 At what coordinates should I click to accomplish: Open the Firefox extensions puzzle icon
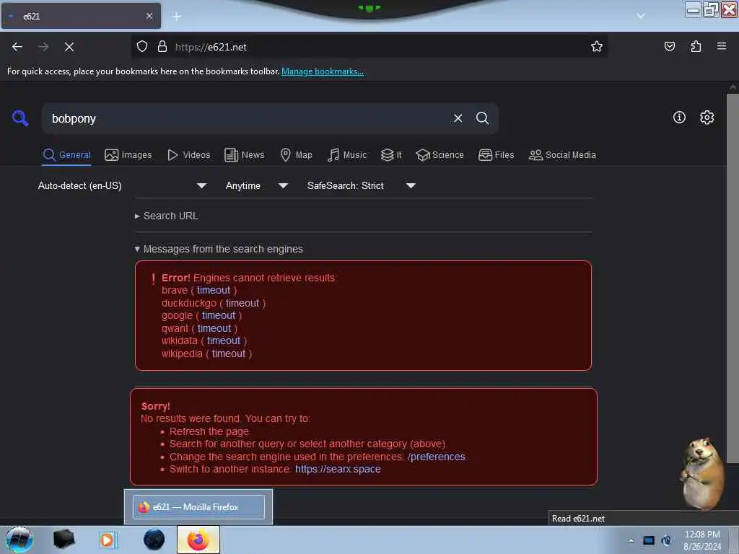696,47
